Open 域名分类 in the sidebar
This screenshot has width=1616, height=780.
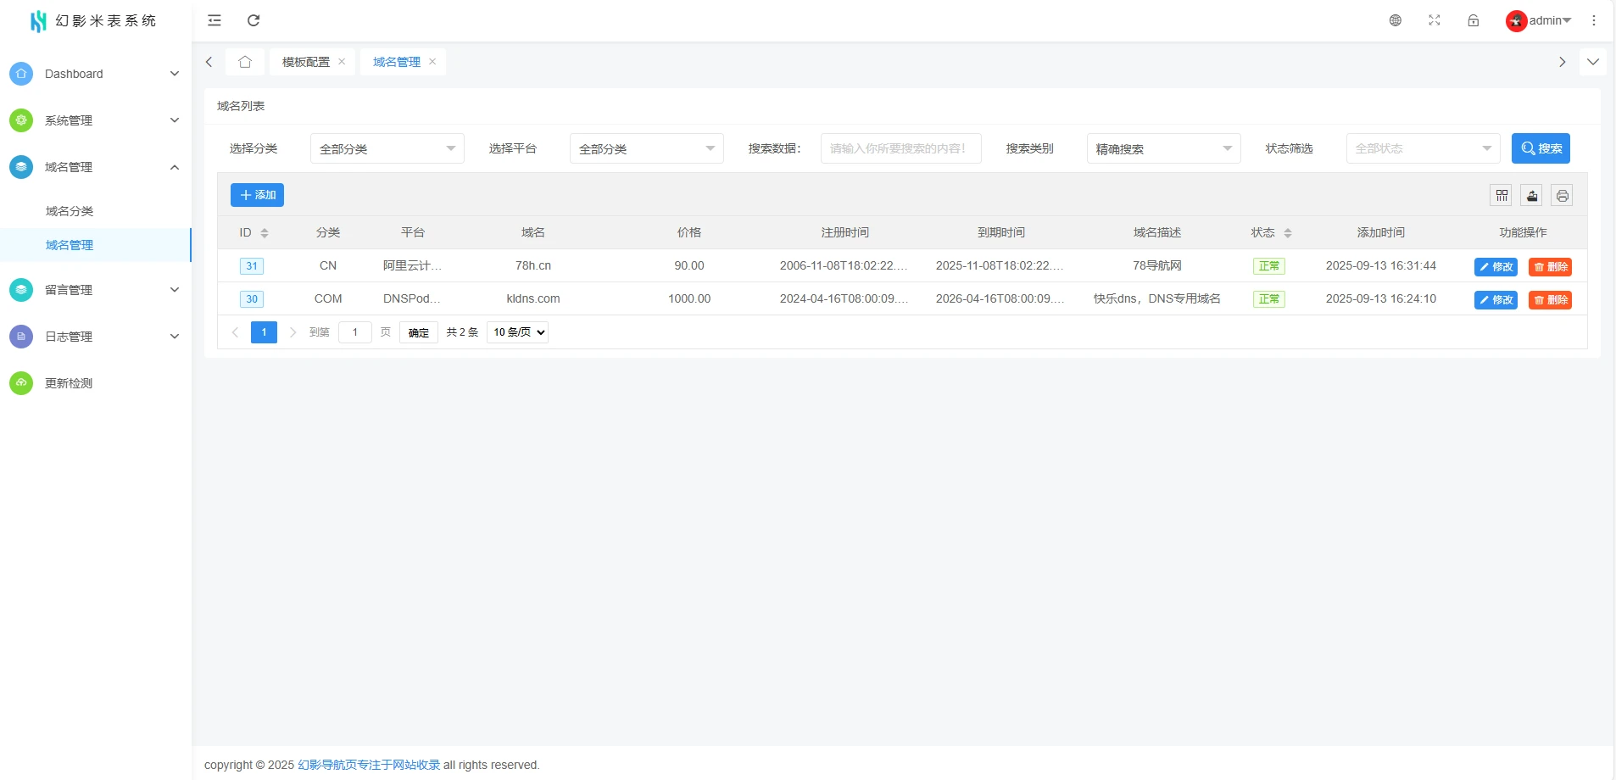(x=70, y=211)
